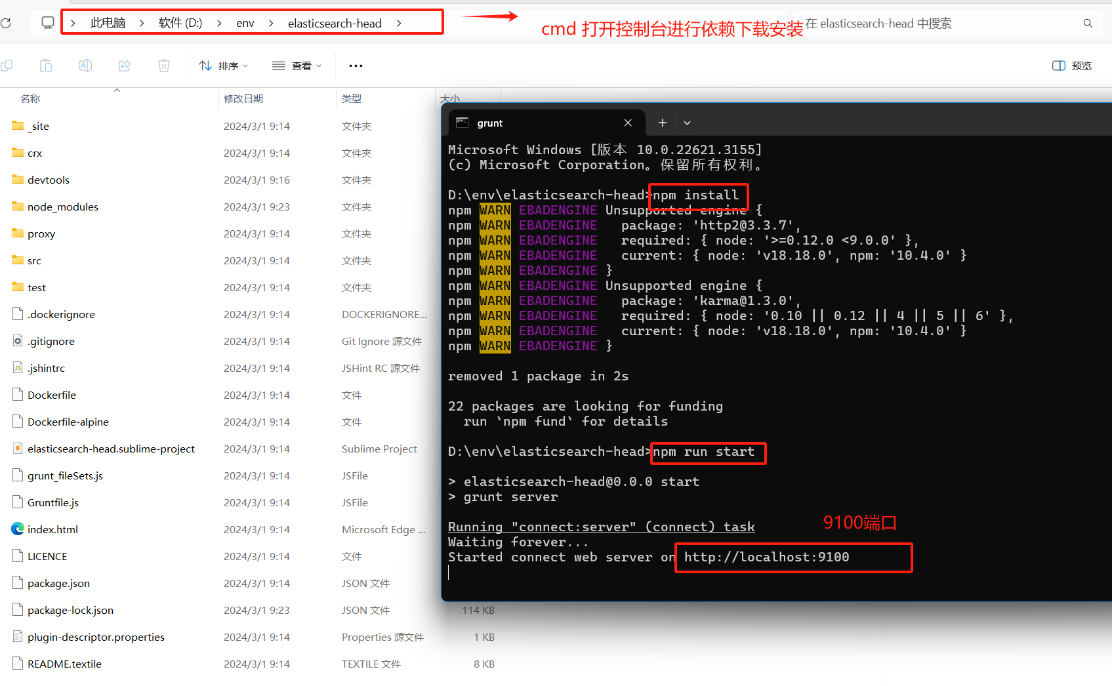Click the Refresh icon beside the address bar
Image resolution: width=1112 pixels, height=686 pixels.
coord(7,22)
